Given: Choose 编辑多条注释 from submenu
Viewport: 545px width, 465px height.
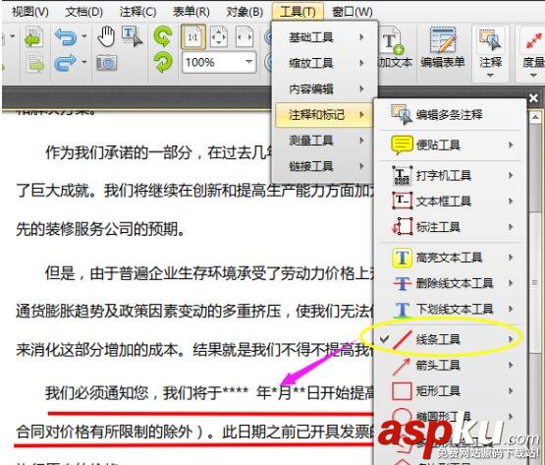Looking at the screenshot, I should [x=451, y=114].
